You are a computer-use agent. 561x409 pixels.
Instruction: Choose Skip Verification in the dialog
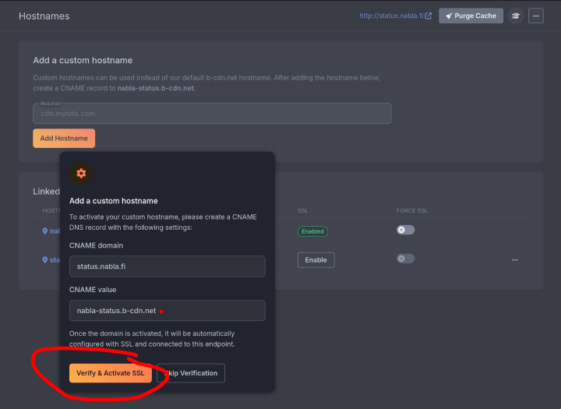pyautogui.click(x=192, y=373)
